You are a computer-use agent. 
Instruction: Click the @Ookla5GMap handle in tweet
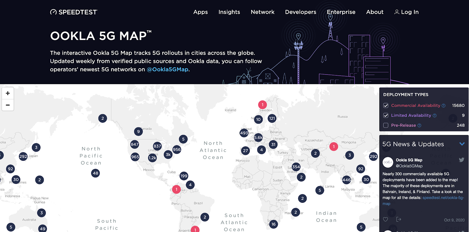tap(409, 166)
